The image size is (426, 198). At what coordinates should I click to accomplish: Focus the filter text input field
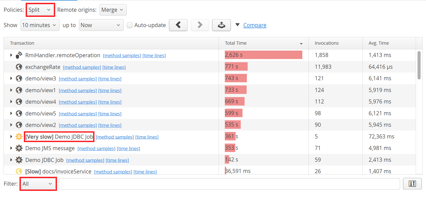point(229,184)
